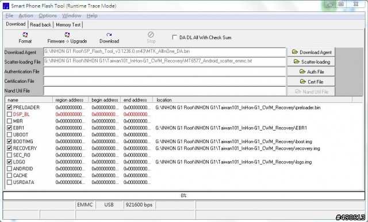Viewport: 368px width, 222px height.
Task: Switch to the Read back tab
Action: (40, 25)
